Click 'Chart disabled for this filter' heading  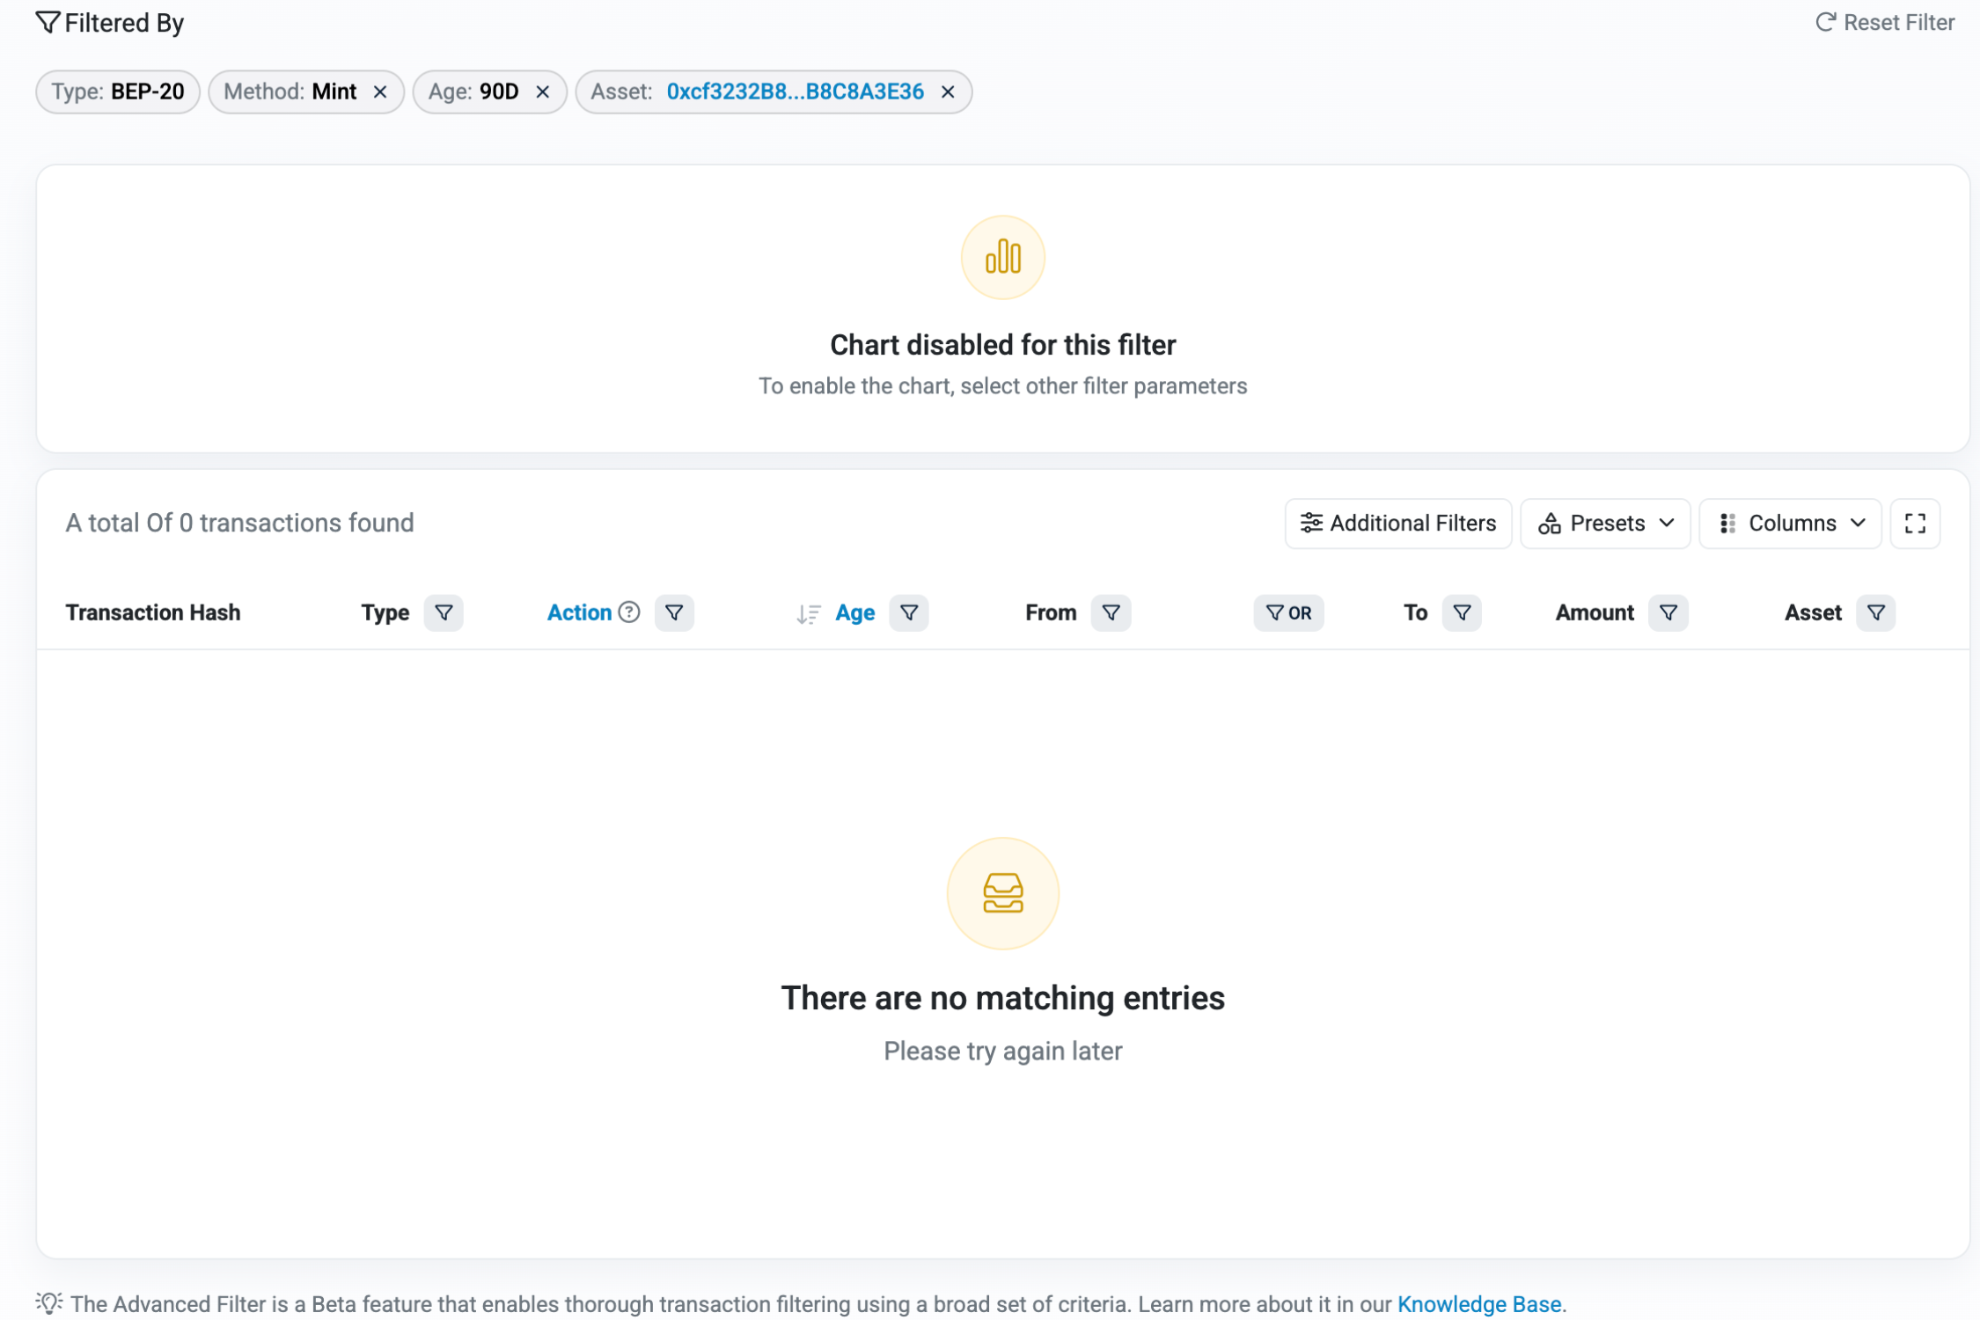pyautogui.click(x=1002, y=345)
